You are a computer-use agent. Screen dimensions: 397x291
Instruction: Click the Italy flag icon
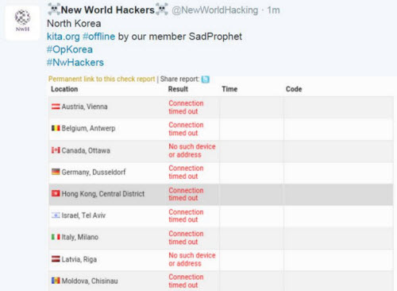point(56,237)
